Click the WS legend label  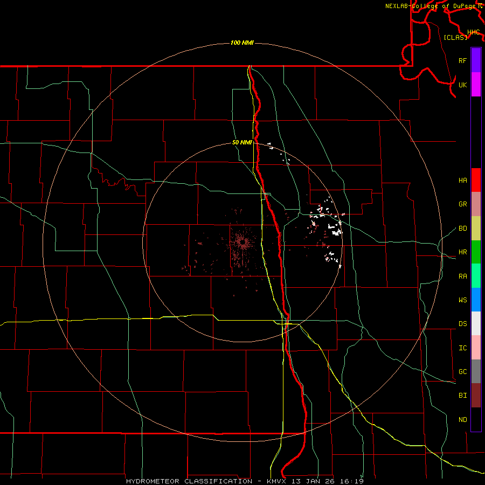462,300
